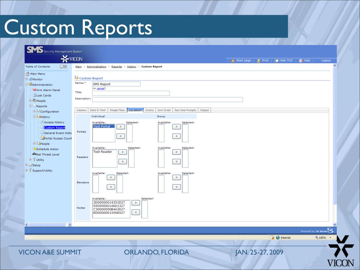Open the Start page home icon

pos(233,61)
